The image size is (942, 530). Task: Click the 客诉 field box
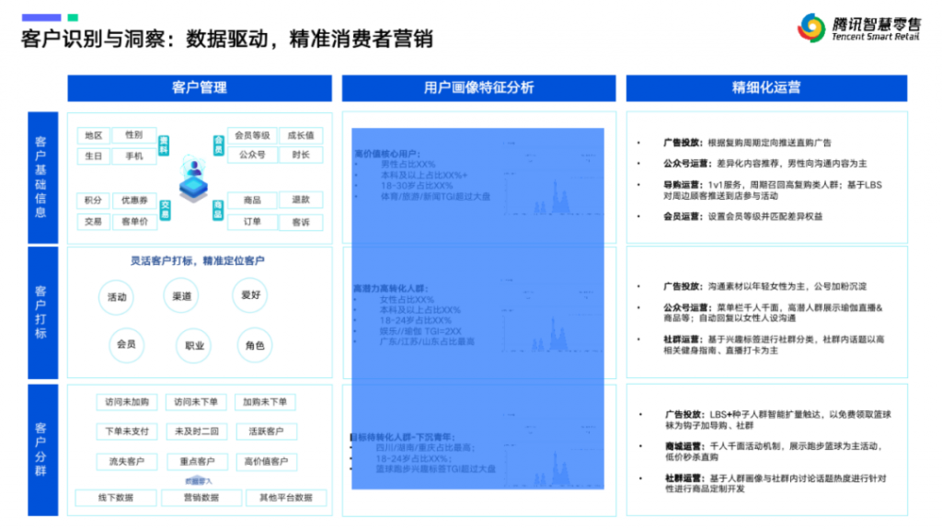(x=301, y=222)
